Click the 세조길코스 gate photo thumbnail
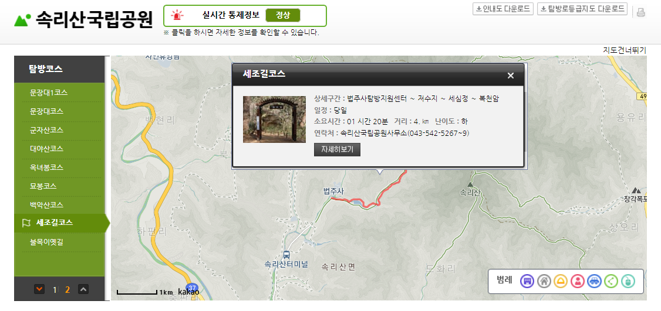Screen dimensions: 661x311 274,119
